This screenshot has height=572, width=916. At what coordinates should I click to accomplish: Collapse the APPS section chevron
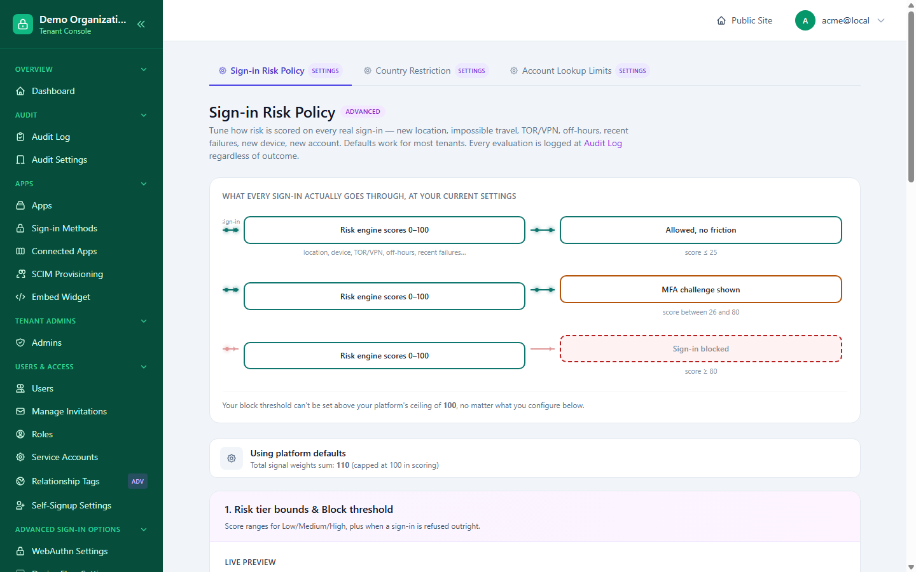pos(144,184)
